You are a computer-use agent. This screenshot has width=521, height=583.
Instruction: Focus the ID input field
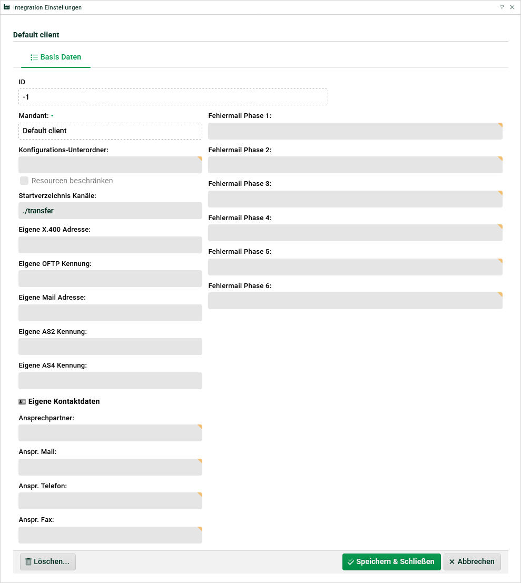173,97
